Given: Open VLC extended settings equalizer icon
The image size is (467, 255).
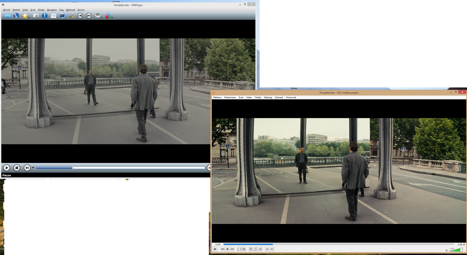Looking at the screenshot, I should (x=244, y=249).
